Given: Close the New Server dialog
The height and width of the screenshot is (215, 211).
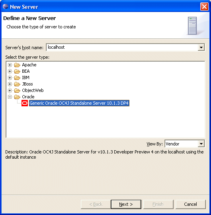Looking at the screenshot, I should [204, 6].
